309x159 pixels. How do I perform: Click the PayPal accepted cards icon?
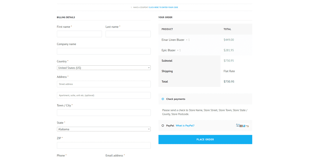242,126
